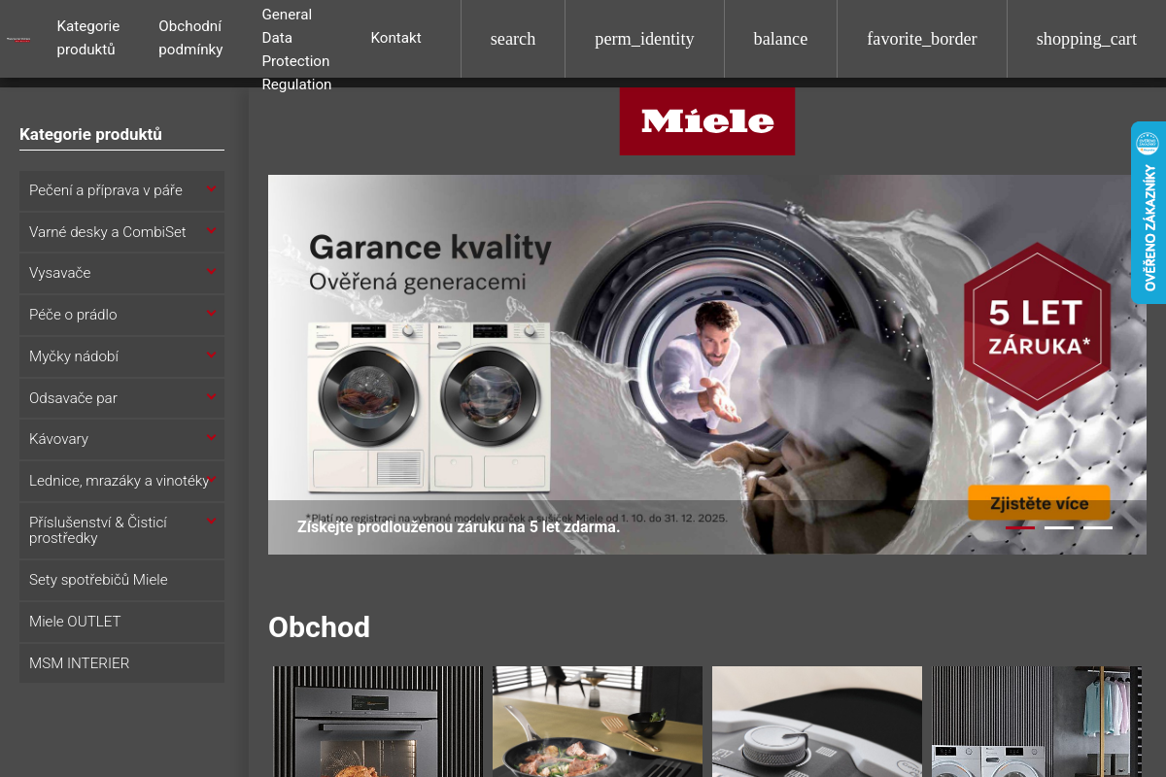Open Kontakt menu item
Image resolution: width=1166 pixels, height=777 pixels.
[x=395, y=38]
